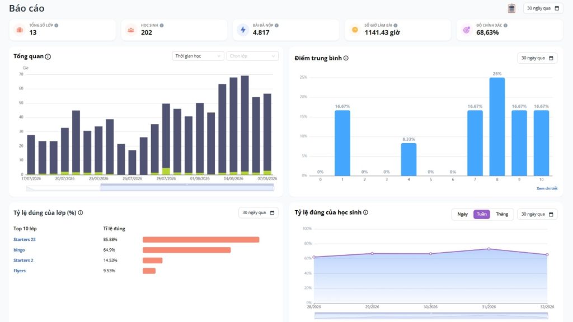
Task: Click the 31/2026 data point on line chart
Action: click(x=489, y=249)
